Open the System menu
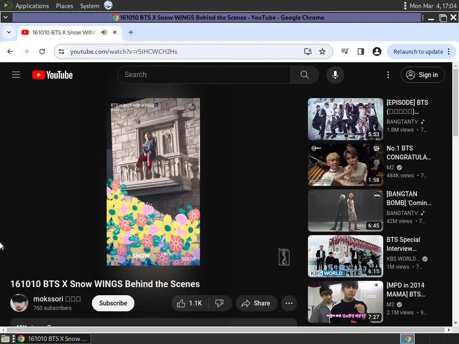This screenshot has height=344, width=459. click(90, 6)
